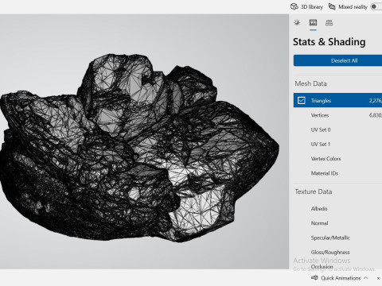Click the vertices count value 6,830
The image size is (382, 286).
(x=376, y=115)
